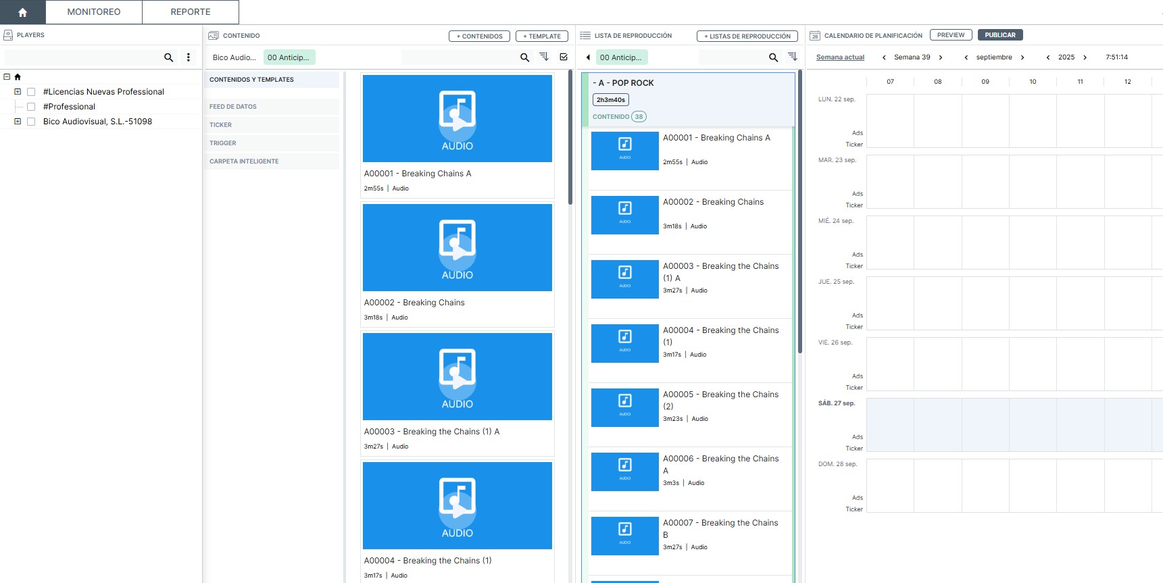Viewport: 1163px width, 583px height.
Task: Click the playlist panel sort icon
Action: (x=793, y=57)
